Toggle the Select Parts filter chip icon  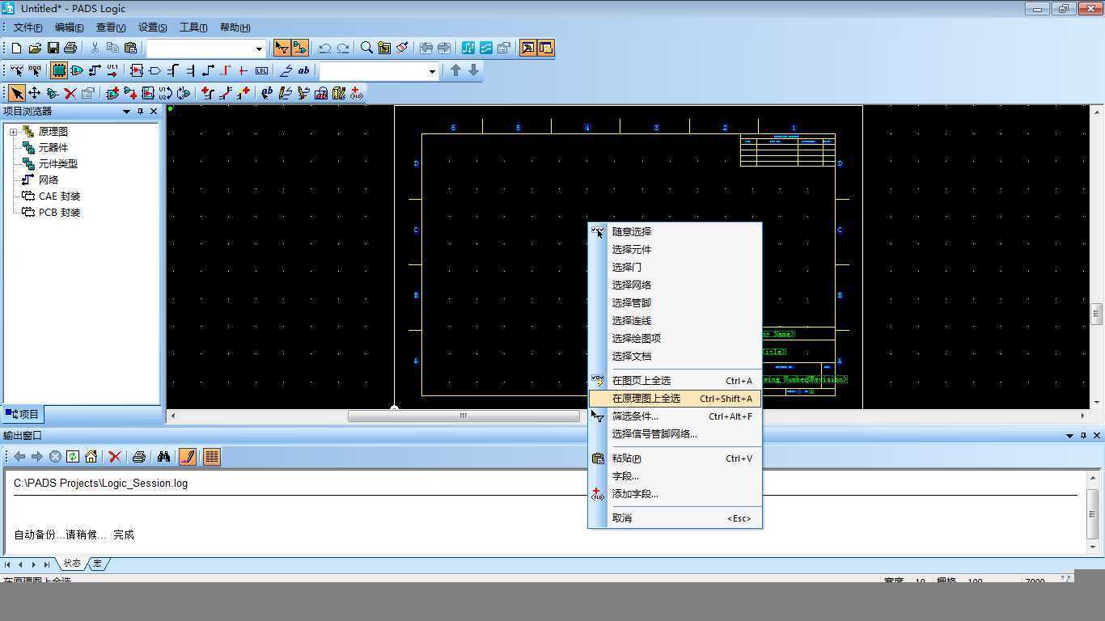click(59, 70)
